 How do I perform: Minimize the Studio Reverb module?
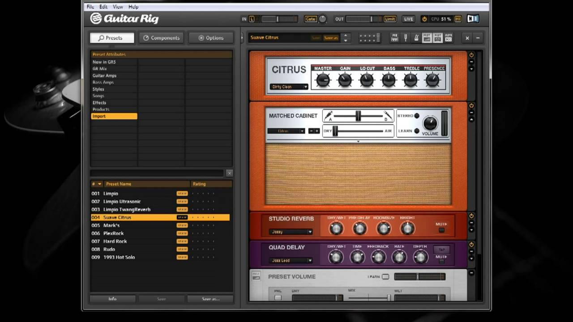471,223
